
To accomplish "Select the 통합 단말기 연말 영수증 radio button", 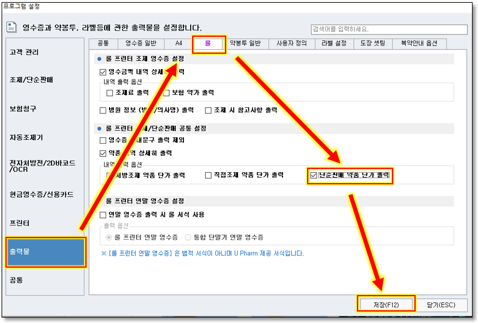I will (x=188, y=237).
